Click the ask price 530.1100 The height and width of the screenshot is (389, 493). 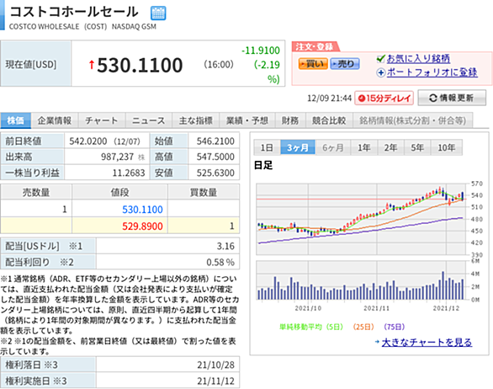tap(142, 210)
